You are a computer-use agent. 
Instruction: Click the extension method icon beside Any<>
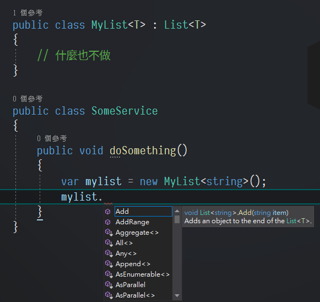coord(109,254)
